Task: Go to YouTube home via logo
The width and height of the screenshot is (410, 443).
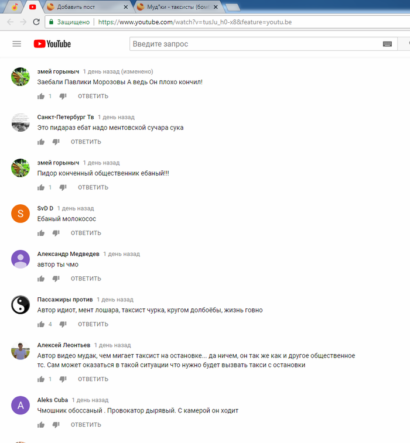Action: [52, 44]
